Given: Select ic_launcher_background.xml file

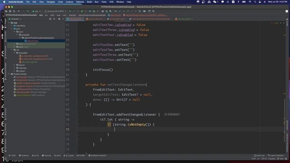Looking at the screenshot, I should (x=34, y=56).
